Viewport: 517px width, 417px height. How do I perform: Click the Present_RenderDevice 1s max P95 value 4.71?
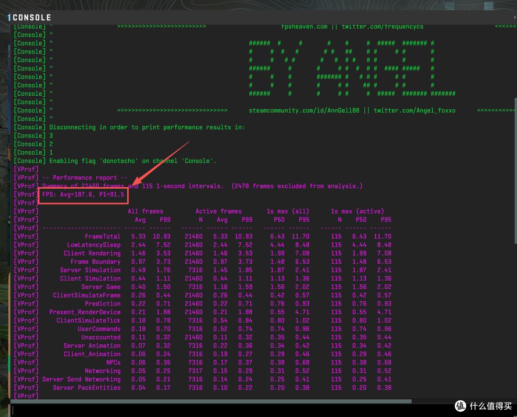click(302, 312)
